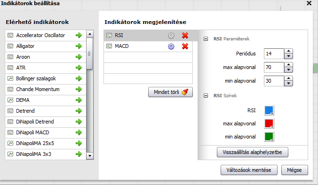Collapse the RSI Paraméterek section
Screen dimensions: 318x185
pos(206,39)
